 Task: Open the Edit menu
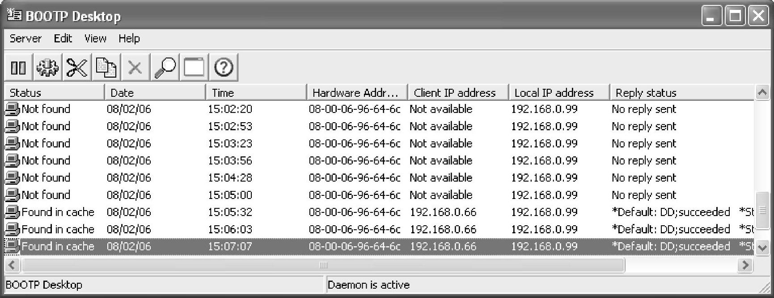(x=63, y=38)
